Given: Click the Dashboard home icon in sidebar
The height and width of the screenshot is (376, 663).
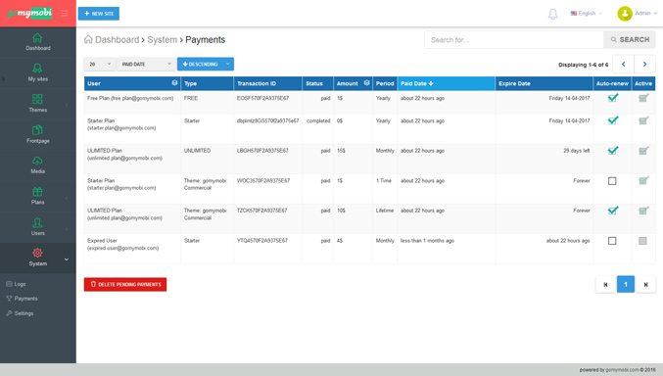Looking at the screenshot, I should 37,37.
